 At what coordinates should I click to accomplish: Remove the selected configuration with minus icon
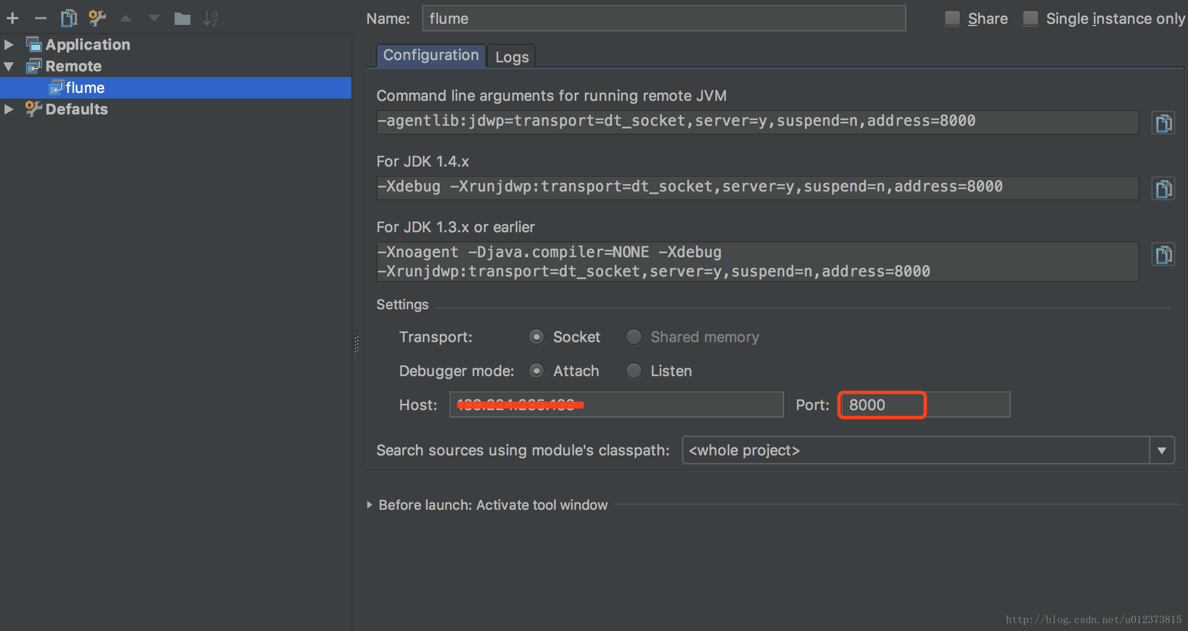click(40, 19)
